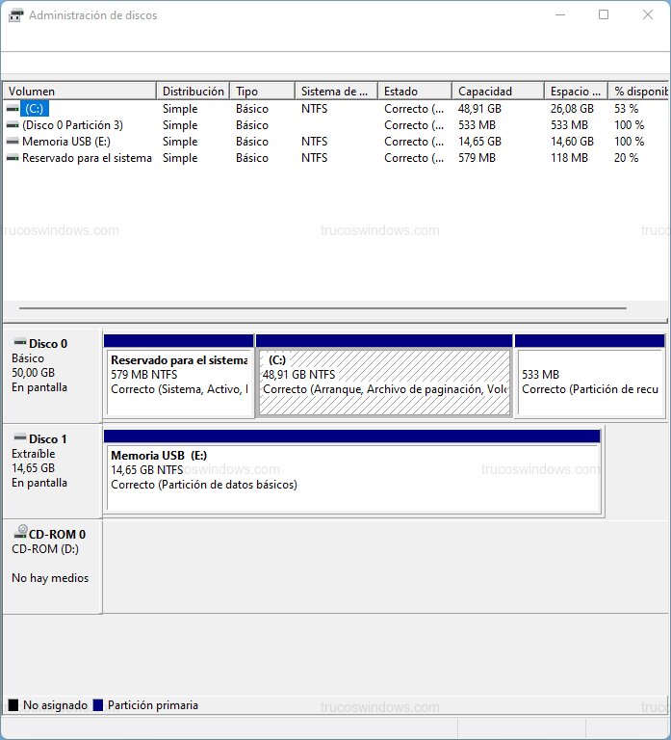Screen dimensions: 671x740
Task: Click the Estado column header
Action: point(414,92)
